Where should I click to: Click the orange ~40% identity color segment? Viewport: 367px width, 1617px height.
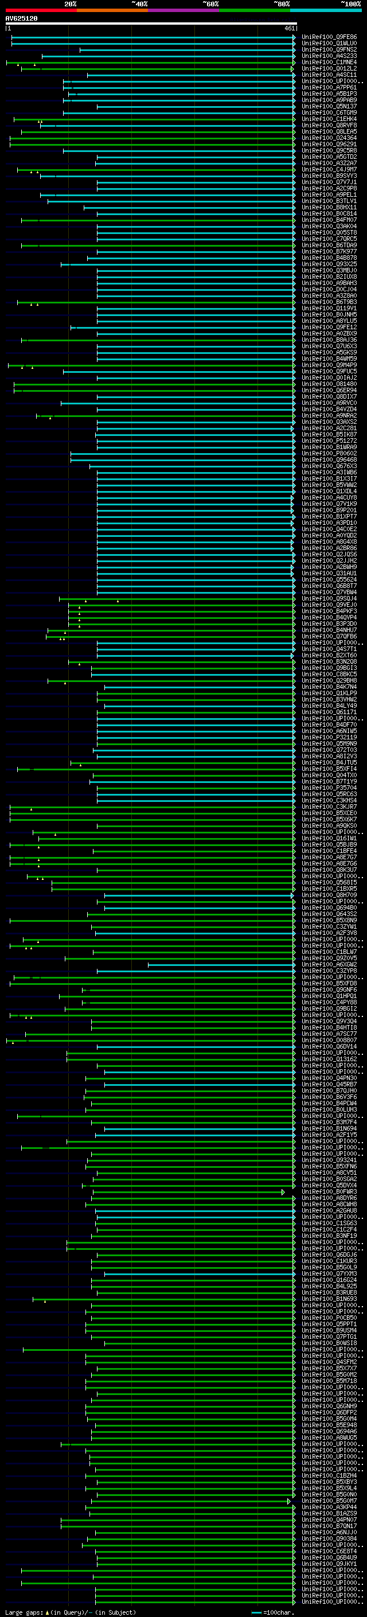click(x=112, y=10)
